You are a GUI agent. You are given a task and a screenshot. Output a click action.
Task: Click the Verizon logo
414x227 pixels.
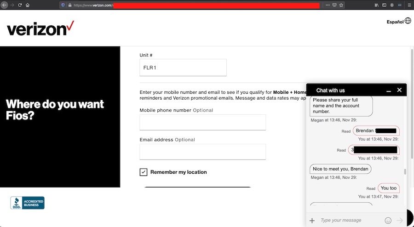[x=40, y=28]
